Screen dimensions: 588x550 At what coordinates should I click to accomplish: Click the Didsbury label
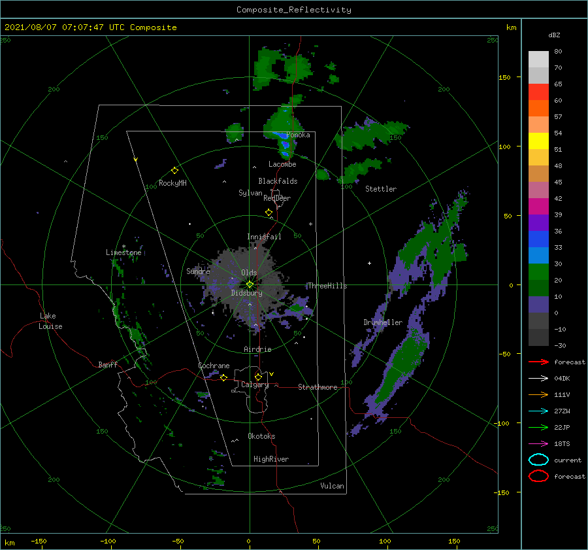coord(246,293)
